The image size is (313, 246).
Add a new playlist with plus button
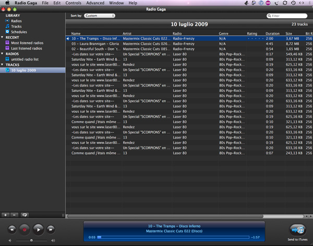pos(6,215)
